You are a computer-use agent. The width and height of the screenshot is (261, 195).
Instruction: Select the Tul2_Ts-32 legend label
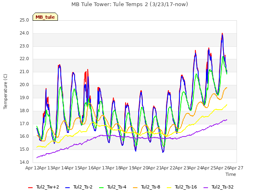coord(223,187)
